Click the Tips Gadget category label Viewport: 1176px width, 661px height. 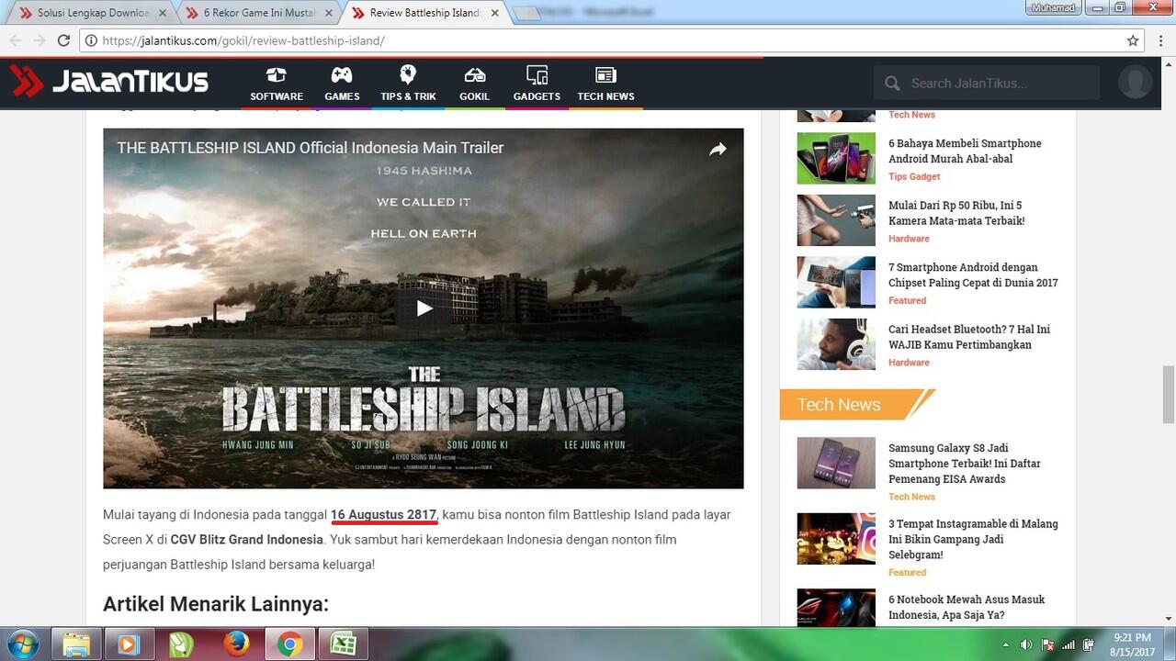914,176
